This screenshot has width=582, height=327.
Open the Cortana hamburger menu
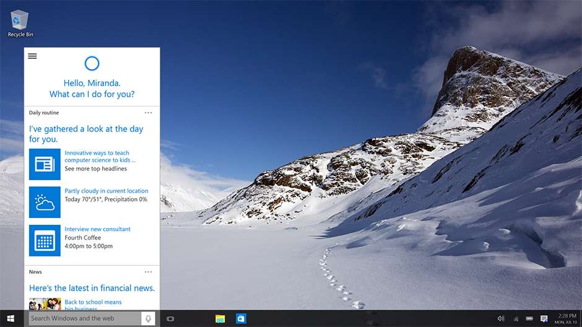32,56
